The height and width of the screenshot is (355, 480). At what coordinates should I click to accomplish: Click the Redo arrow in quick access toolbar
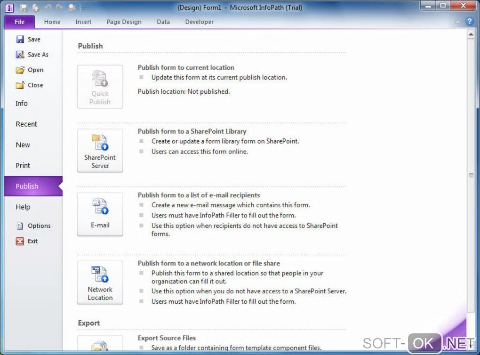point(59,8)
